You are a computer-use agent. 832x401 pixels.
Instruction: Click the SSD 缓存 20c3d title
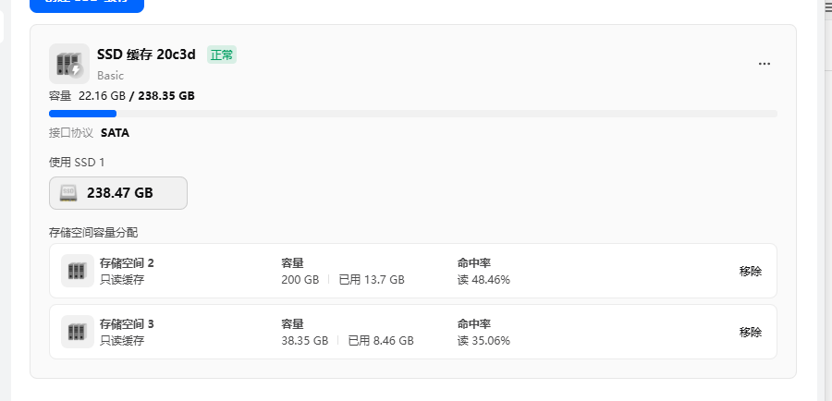pyautogui.click(x=146, y=55)
